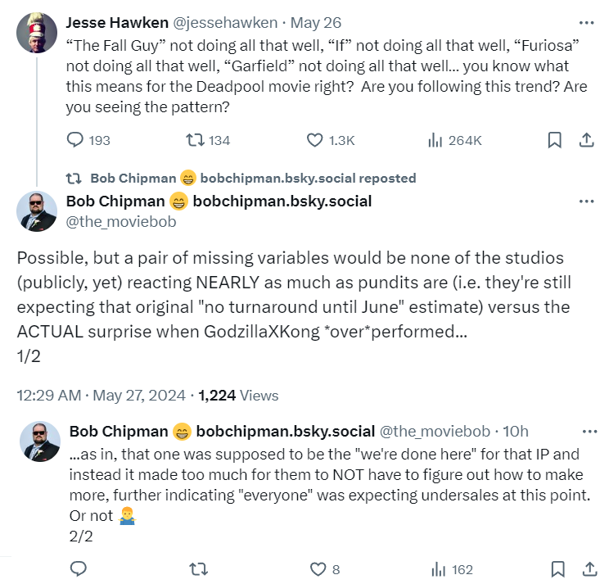Open more options on Bob Chipman's main tweet
609x584 pixels.
pyautogui.click(x=586, y=201)
